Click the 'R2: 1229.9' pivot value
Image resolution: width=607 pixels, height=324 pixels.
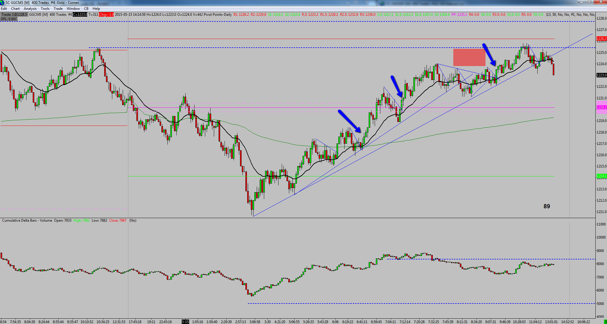259,15
